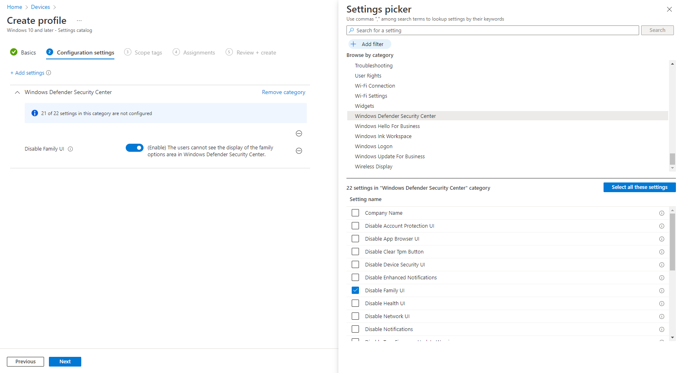This screenshot has width=684, height=373.
Task: Go to the Assignments step
Action: pyautogui.click(x=194, y=52)
